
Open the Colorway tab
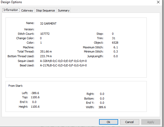27,10
